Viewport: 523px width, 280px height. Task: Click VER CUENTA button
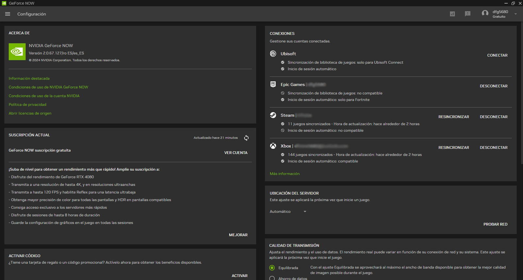[x=236, y=153]
